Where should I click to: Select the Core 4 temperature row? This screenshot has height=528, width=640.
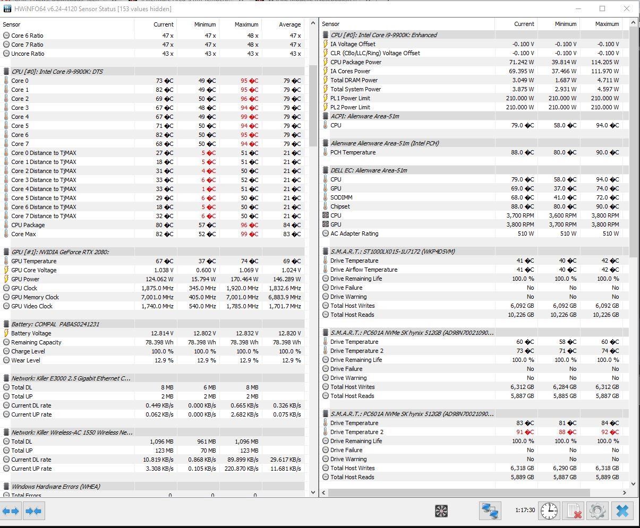pos(20,117)
